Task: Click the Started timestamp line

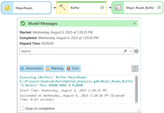Action: click(x=56, y=32)
